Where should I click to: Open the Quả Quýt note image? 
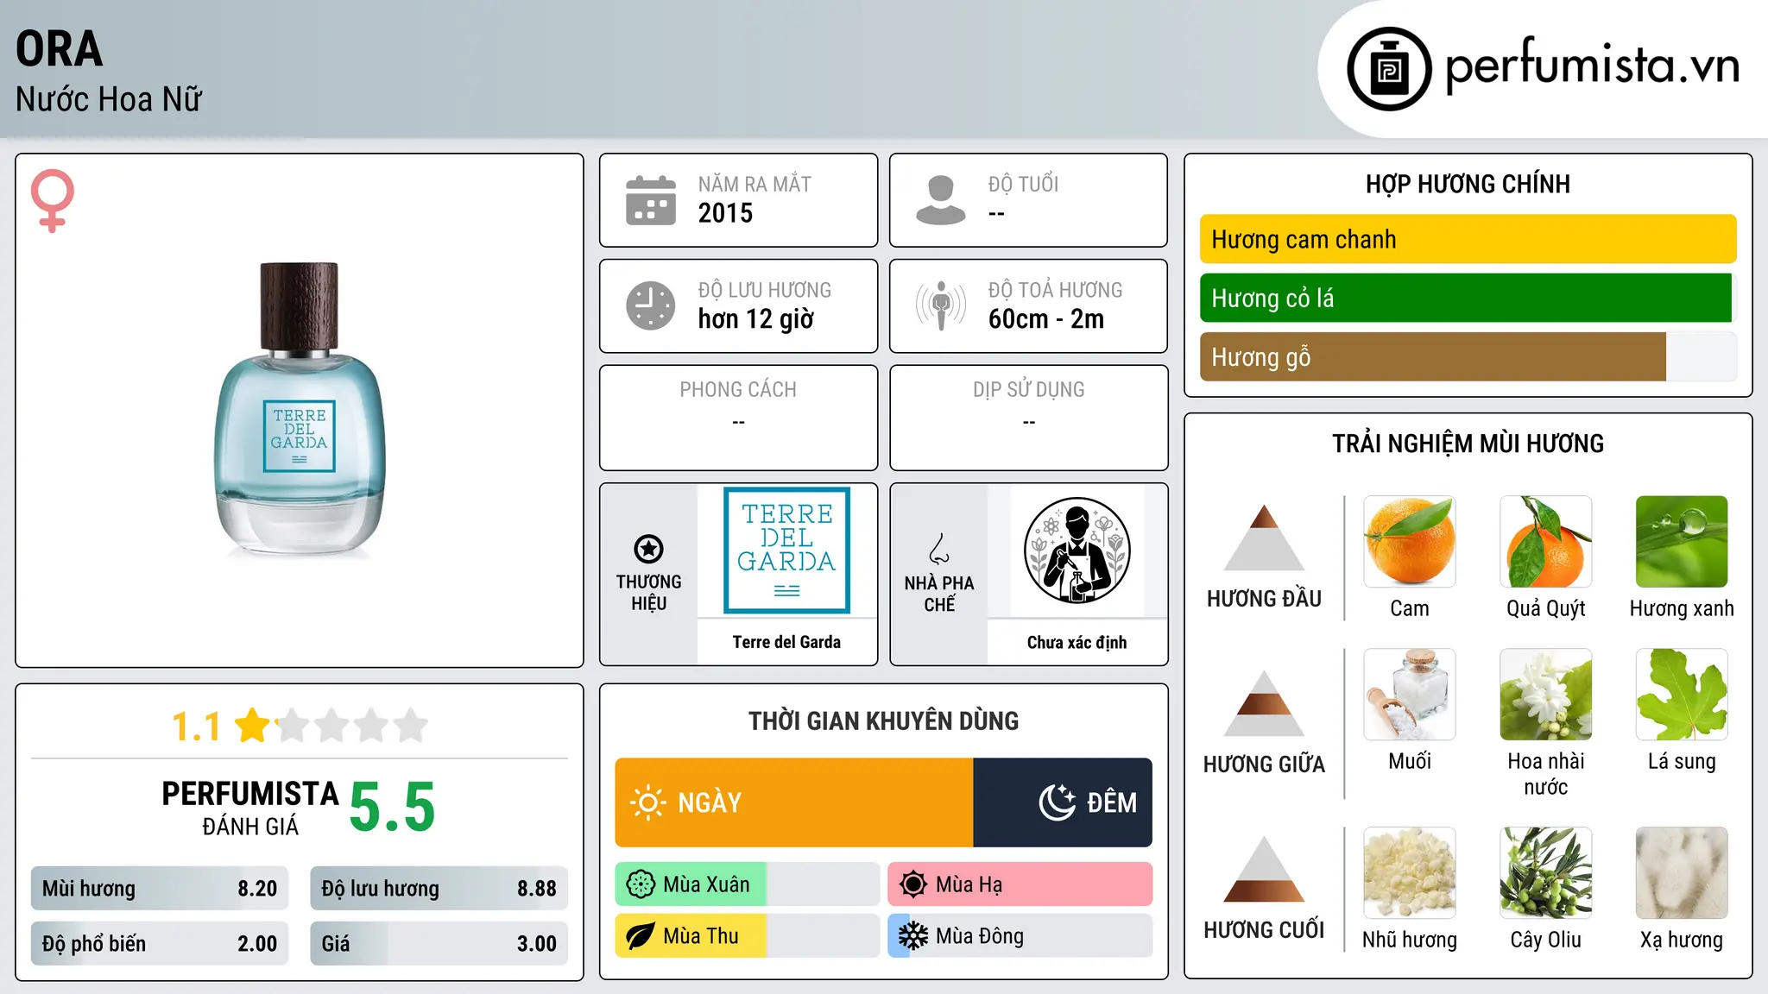pyautogui.click(x=1545, y=542)
